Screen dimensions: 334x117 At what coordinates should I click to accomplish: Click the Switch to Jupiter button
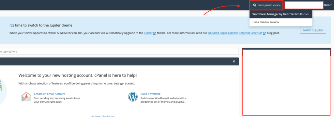tap(313, 30)
